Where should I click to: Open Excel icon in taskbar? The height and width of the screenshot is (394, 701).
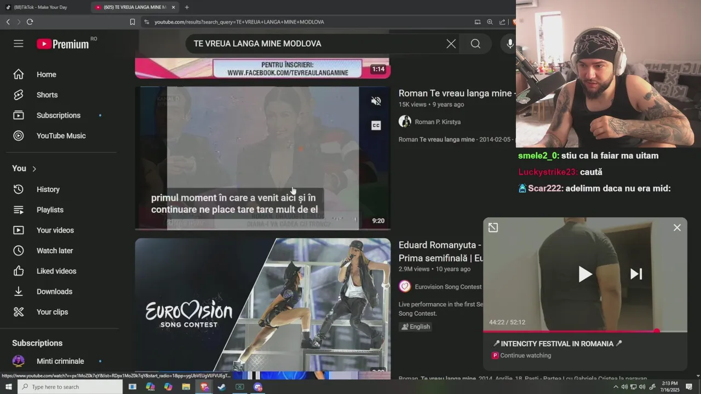pos(240,387)
